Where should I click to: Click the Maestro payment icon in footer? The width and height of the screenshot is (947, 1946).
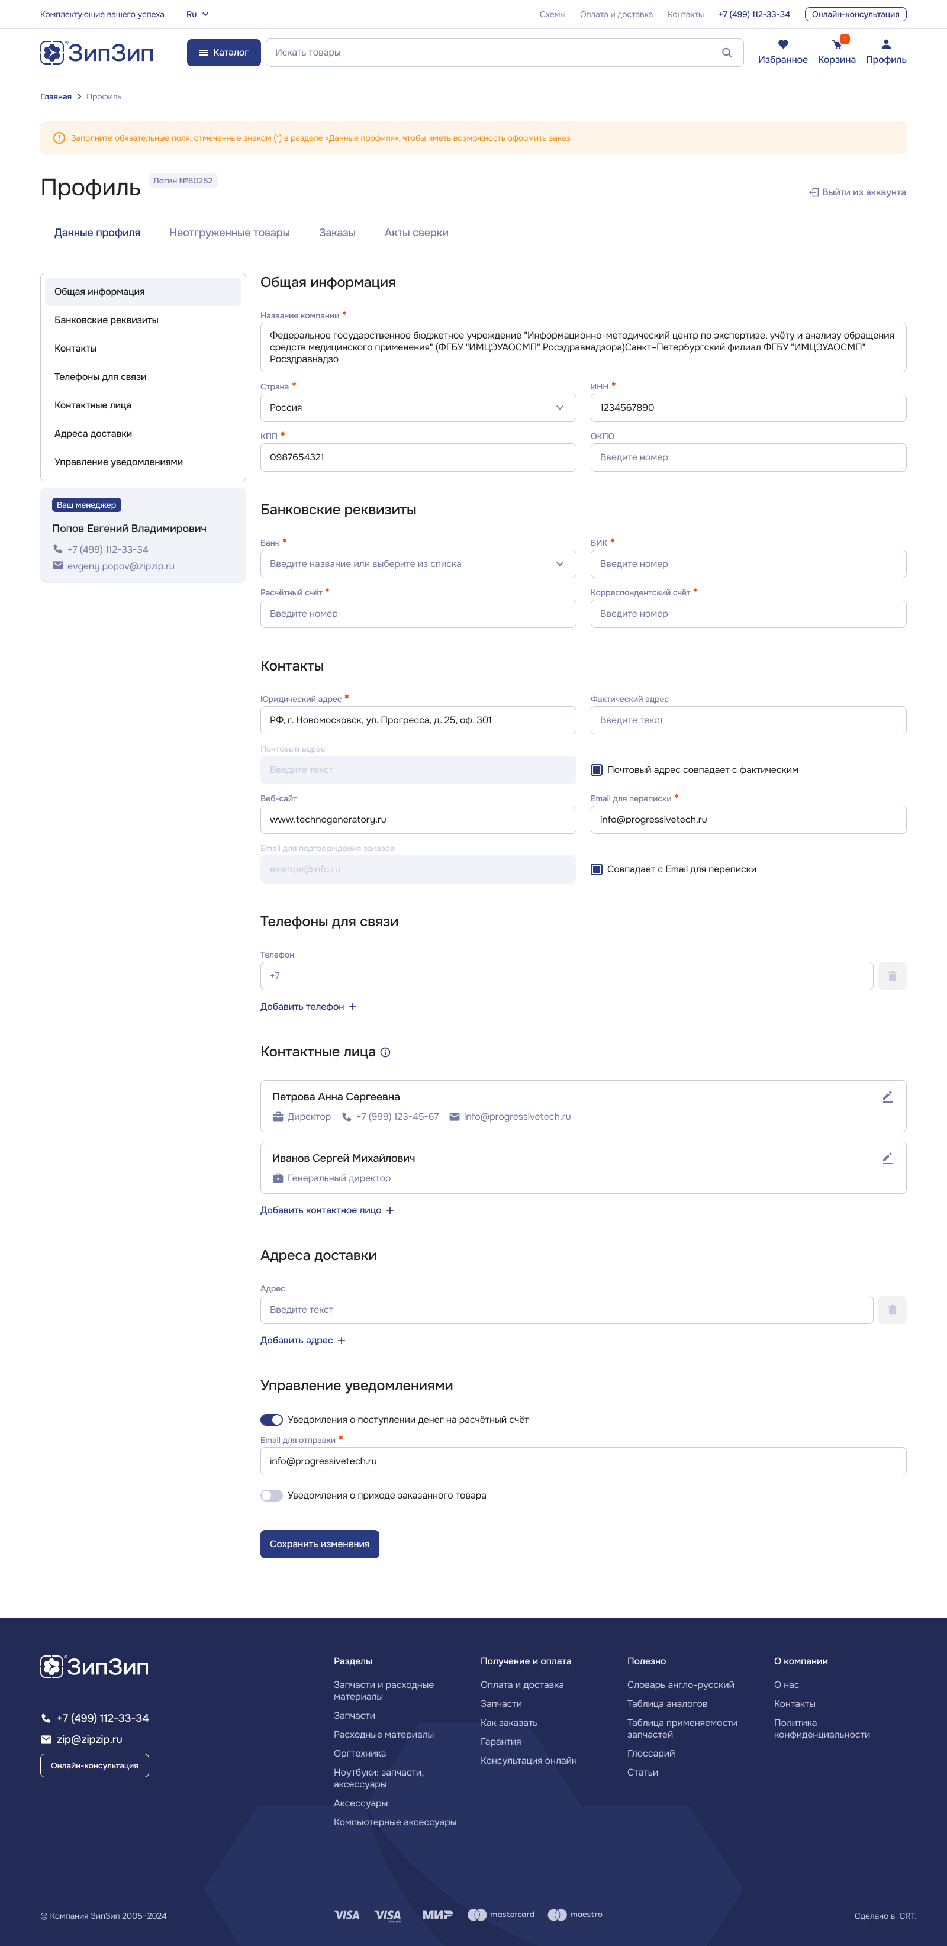point(575,1914)
